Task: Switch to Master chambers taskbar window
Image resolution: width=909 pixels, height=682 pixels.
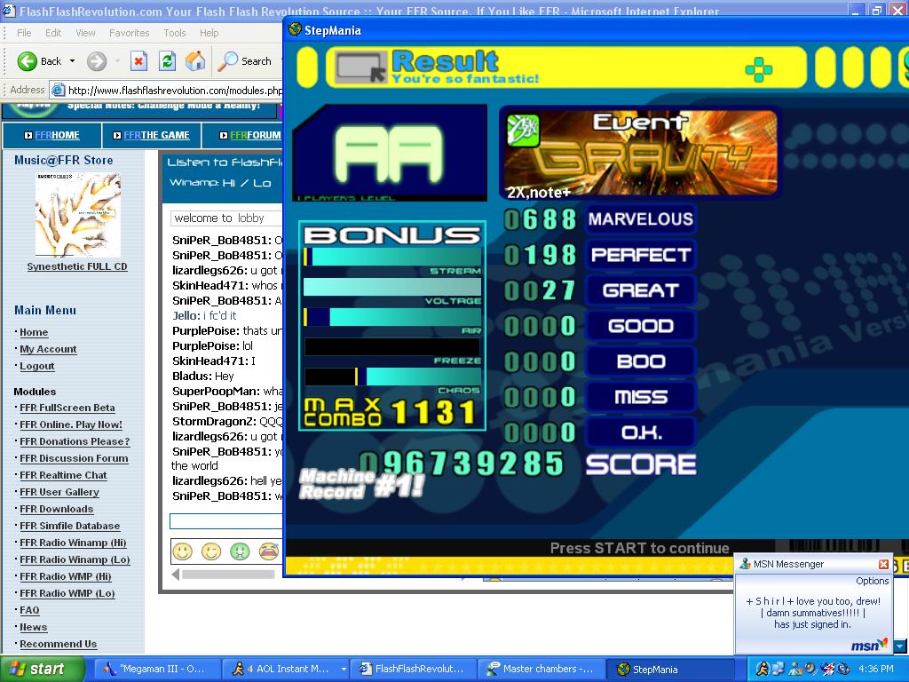Action: (x=541, y=669)
